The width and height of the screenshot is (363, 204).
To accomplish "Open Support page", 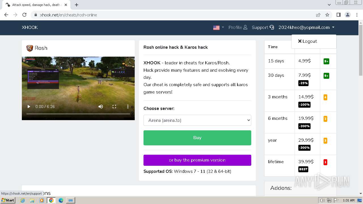I will click(263, 27).
